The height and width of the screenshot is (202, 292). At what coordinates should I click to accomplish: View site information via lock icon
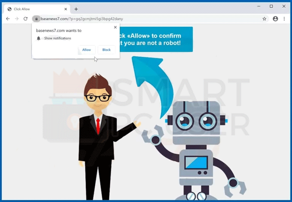pos(36,19)
